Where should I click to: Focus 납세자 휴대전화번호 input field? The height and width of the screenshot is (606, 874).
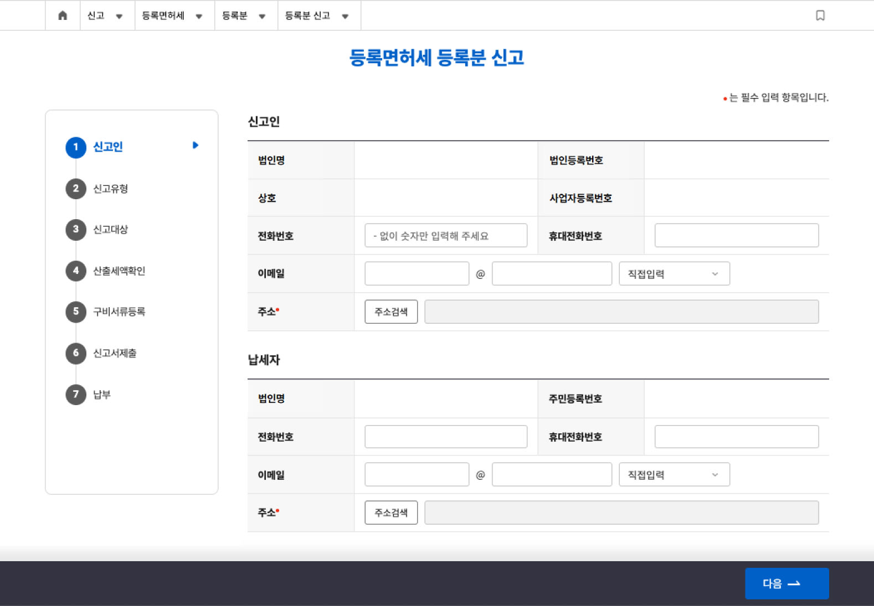(737, 437)
